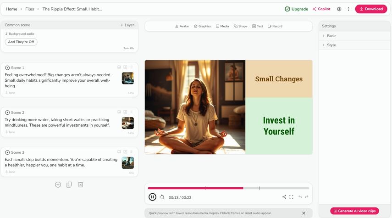Open Scene 1 media layout icon

point(119,67)
